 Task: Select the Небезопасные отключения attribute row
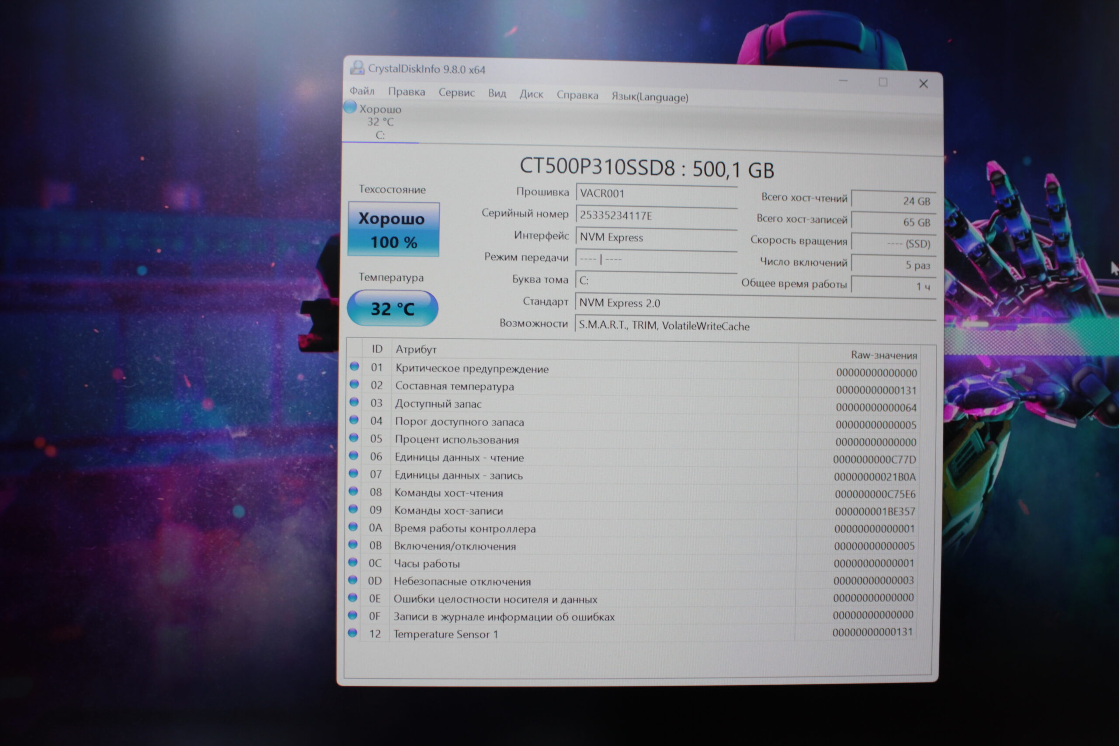point(462,581)
